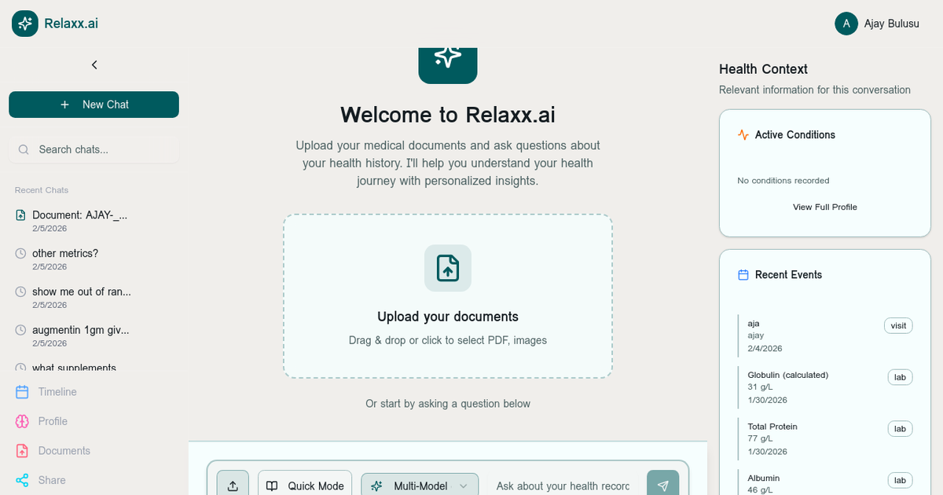The height and width of the screenshot is (495, 943).
Task: Collapse the sidebar with the chevron
Action: (94, 64)
